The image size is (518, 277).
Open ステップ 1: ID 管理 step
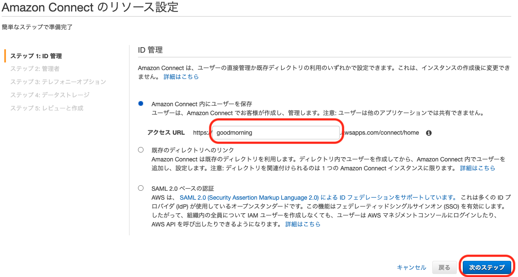click(x=36, y=56)
